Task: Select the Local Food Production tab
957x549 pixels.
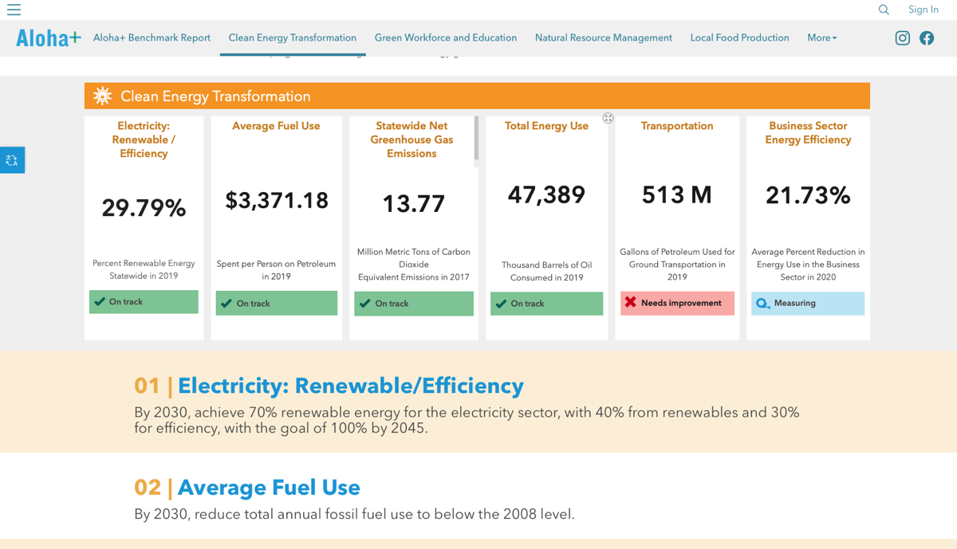Action: coord(739,38)
